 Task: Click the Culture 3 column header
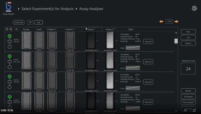coord(70,29)
